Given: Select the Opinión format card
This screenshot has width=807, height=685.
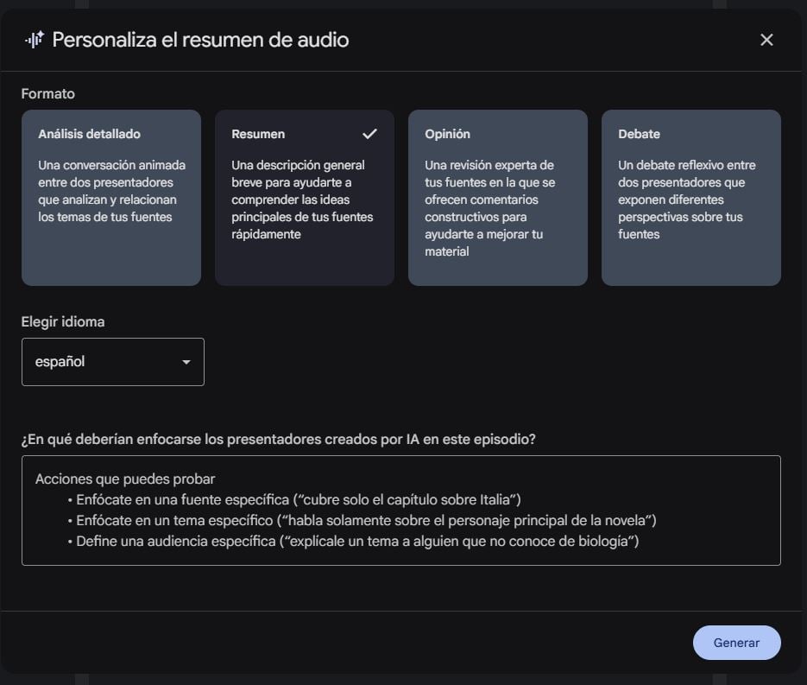Looking at the screenshot, I should (x=498, y=198).
